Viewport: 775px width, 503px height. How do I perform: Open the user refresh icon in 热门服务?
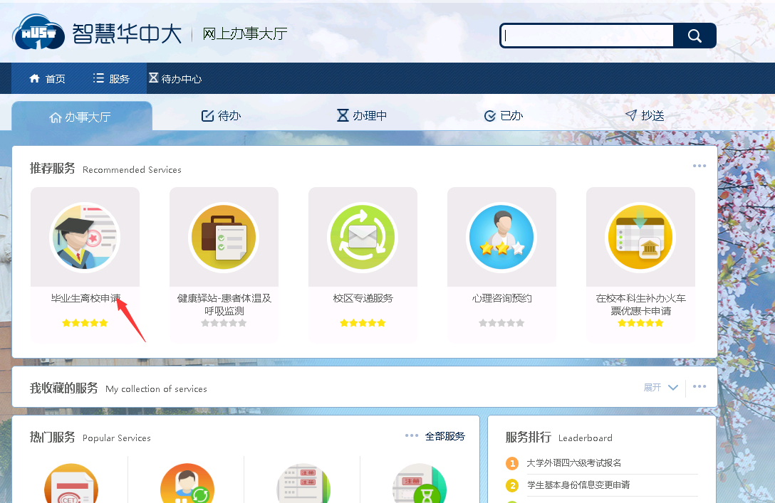tap(187, 484)
